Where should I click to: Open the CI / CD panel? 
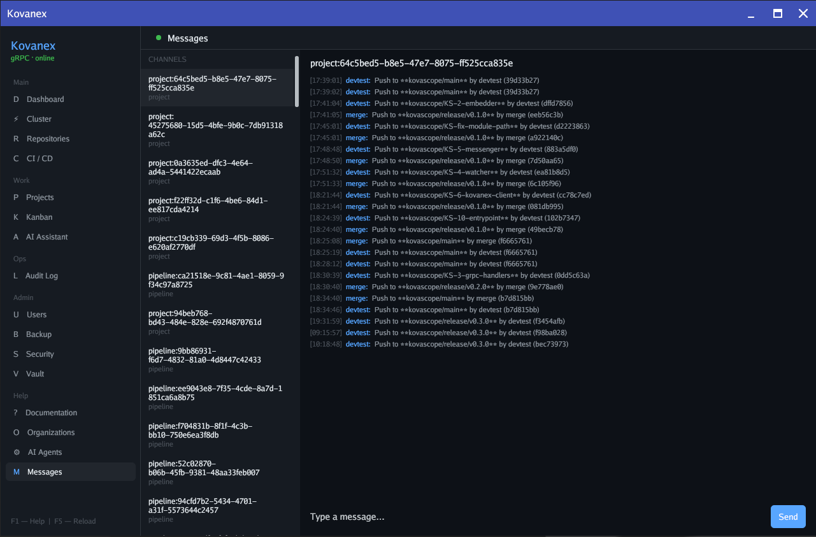pos(43,158)
